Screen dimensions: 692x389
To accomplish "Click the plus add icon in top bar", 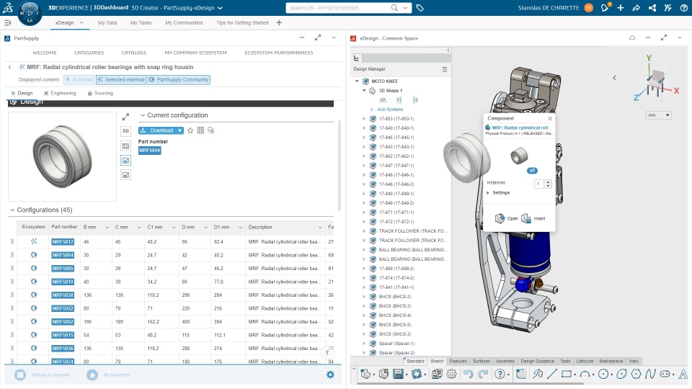I will point(621,8).
